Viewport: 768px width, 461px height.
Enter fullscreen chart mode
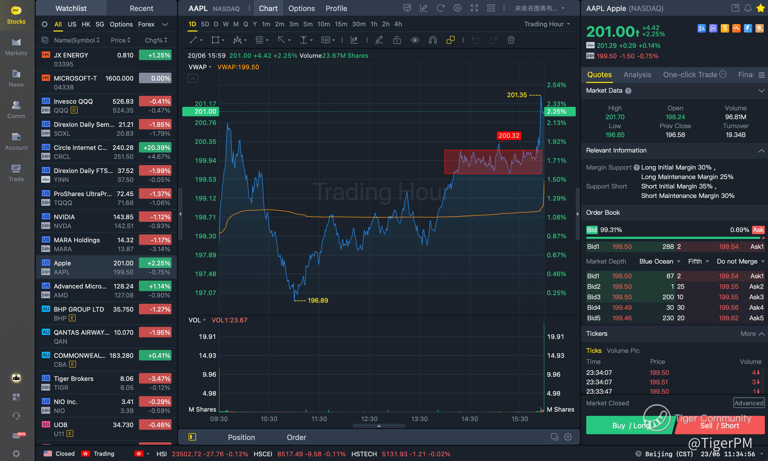pos(474,8)
